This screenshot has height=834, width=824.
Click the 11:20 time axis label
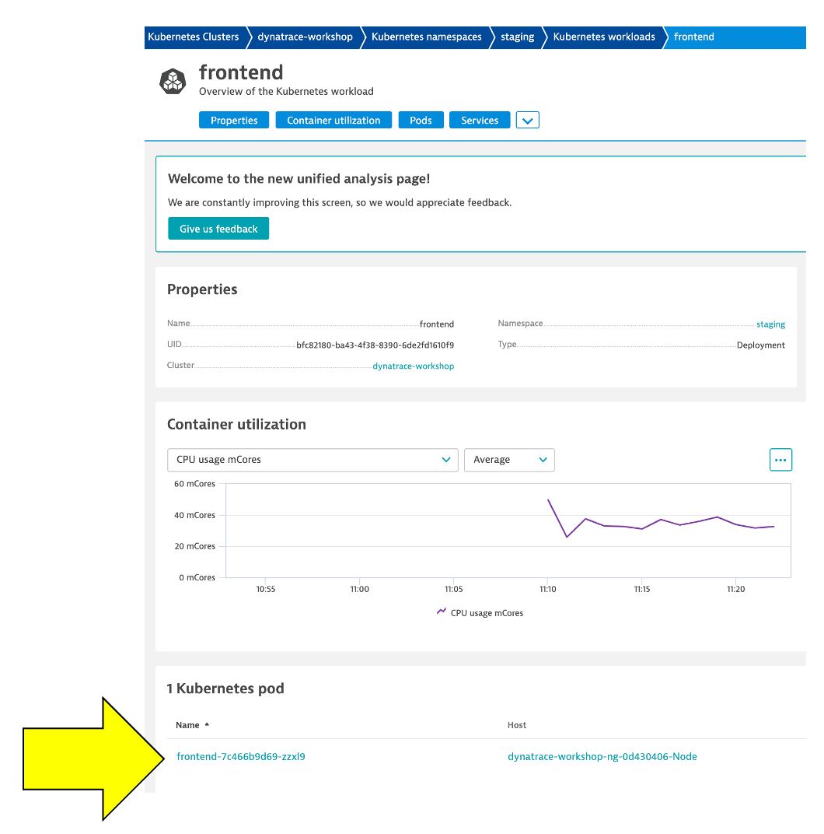tap(735, 589)
